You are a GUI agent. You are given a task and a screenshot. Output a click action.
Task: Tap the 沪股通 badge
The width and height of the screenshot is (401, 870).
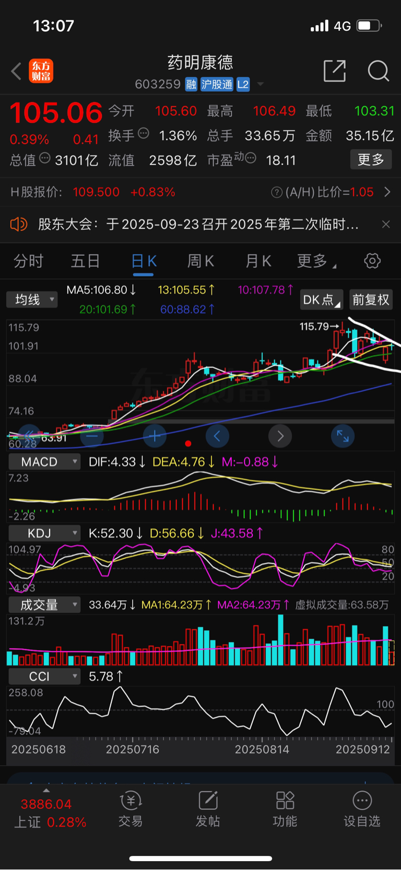pos(217,84)
